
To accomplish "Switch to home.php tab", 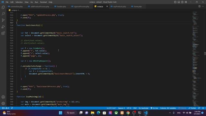I will pyautogui.click(x=136, y=6).
